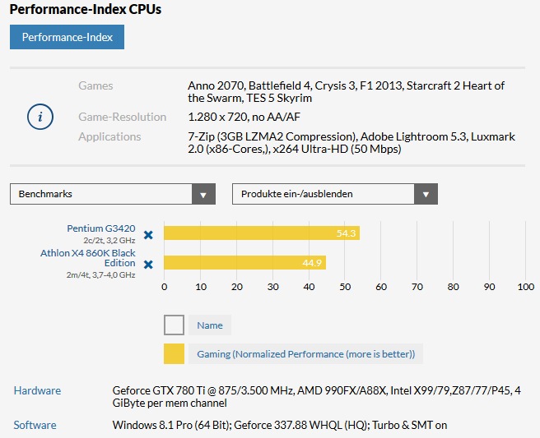Click the '2m/4t, 3,7-4,0 GHz' spec text
Image resolution: width=540 pixels, height=438 pixels.
point(101,275)
